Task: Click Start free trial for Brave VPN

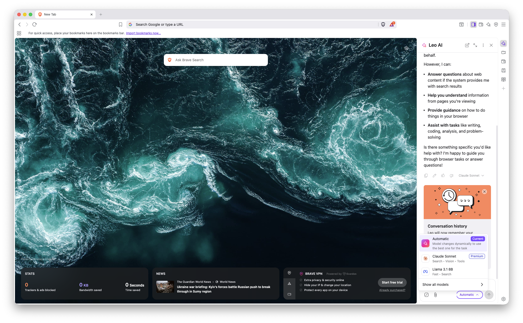Action: [x=392, y=283]
